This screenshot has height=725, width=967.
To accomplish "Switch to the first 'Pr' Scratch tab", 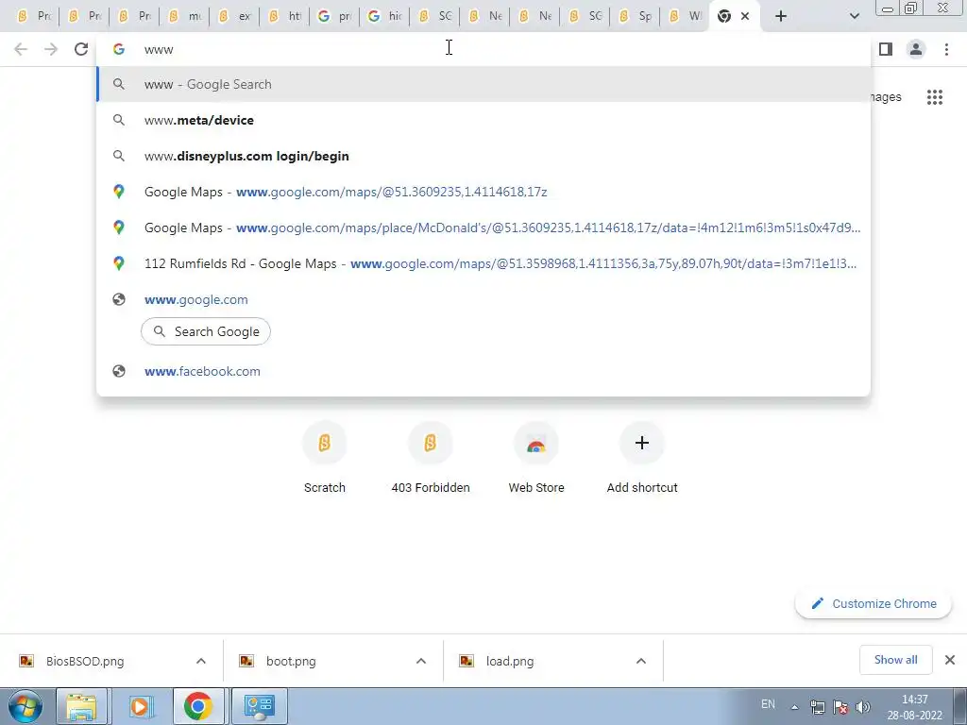I will (35, 16).
